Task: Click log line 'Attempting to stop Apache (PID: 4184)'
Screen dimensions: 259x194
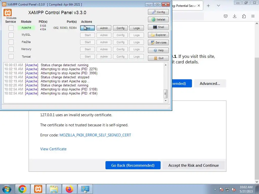Action: [x=69, y=93]
